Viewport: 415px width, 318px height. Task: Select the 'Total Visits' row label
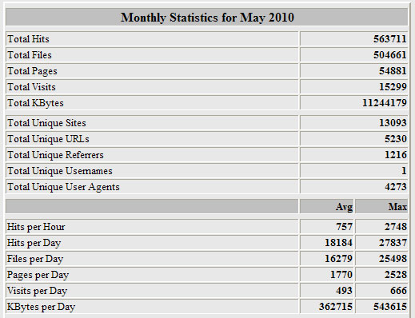[x=31, y=87]
